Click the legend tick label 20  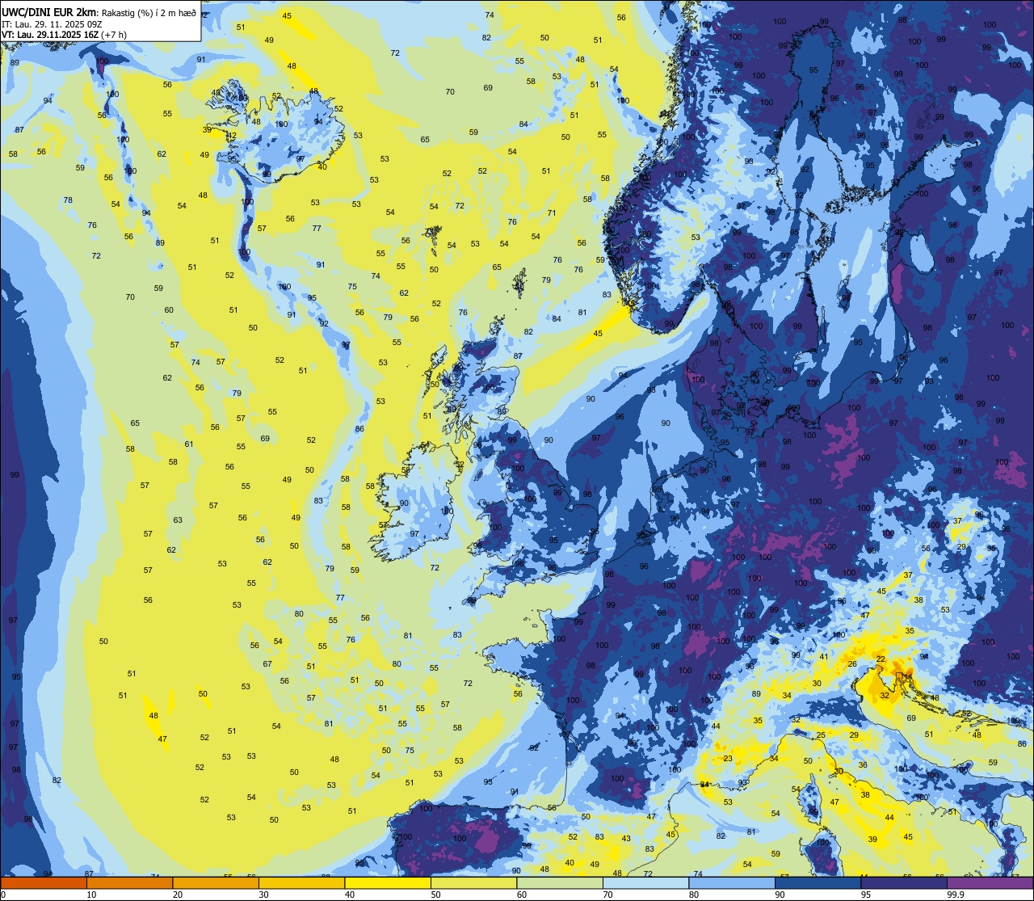(178, 895)
